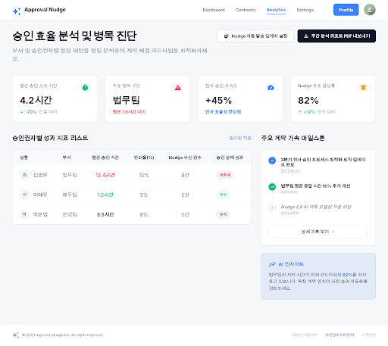
Task: Click the footer sparkle logo
Action: [16, 335]
